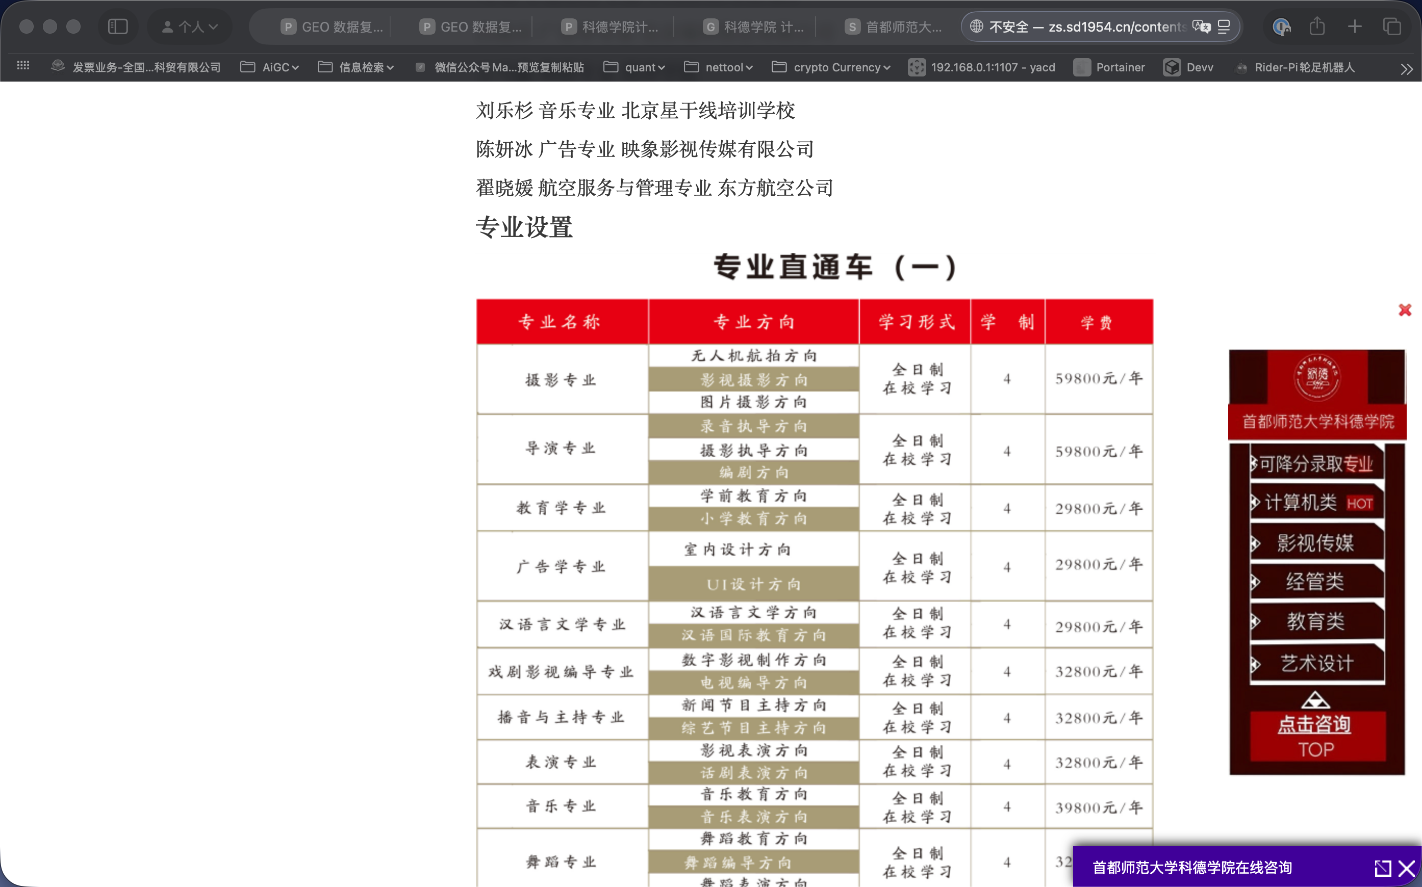Click the 无人机航拍方向 cell
The height and width of the screenshot is (887, 1422).
pyautogui.click(x=753, y=355)
